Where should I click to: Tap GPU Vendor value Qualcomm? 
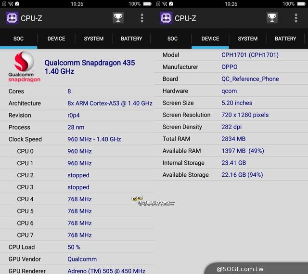[82, 259]
